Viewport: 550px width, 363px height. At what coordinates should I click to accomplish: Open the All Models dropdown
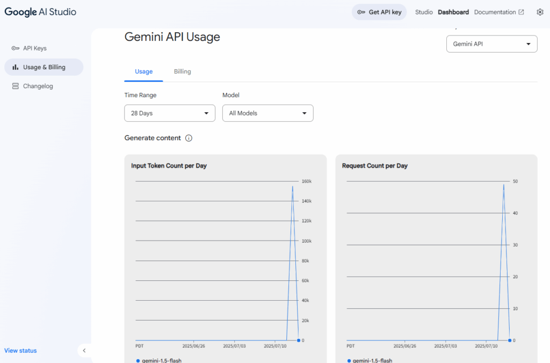tap(267, 113)
